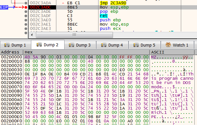
Task: Toggle breakpoint dot at address 002C3ADE
Action: click(x=26, y=11)
